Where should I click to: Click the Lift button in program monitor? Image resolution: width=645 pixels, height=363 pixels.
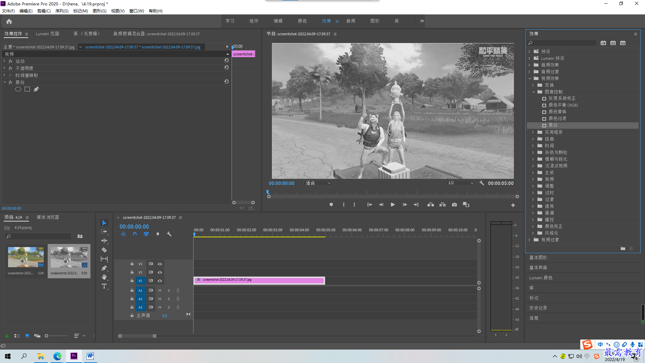pyautogui.click(x=431, y=205)
